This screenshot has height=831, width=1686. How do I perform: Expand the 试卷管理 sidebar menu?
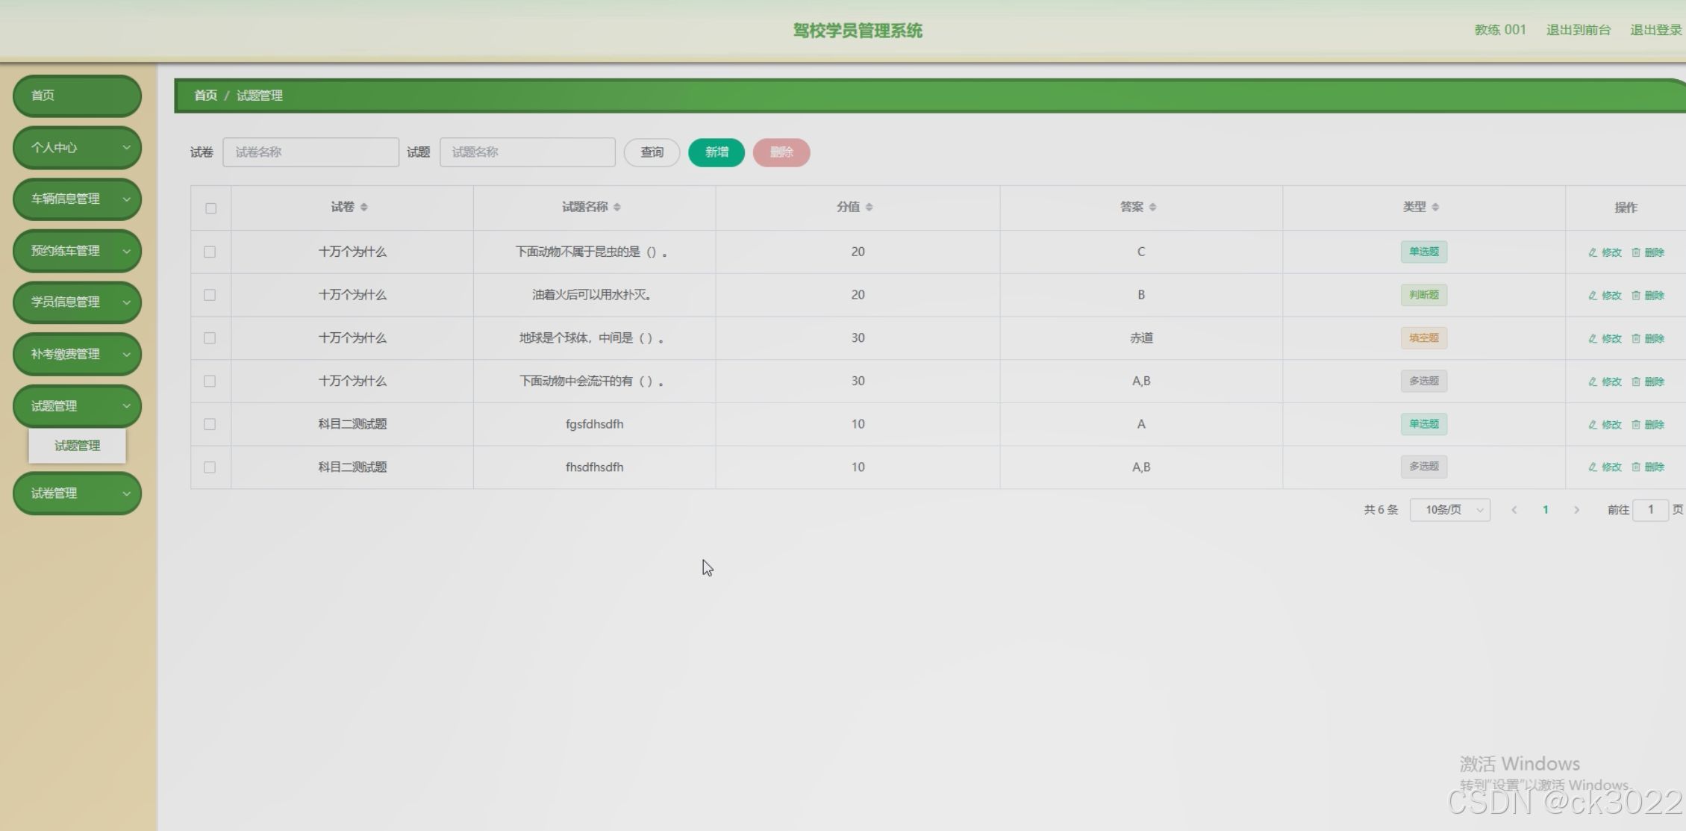tap(77, 494)
